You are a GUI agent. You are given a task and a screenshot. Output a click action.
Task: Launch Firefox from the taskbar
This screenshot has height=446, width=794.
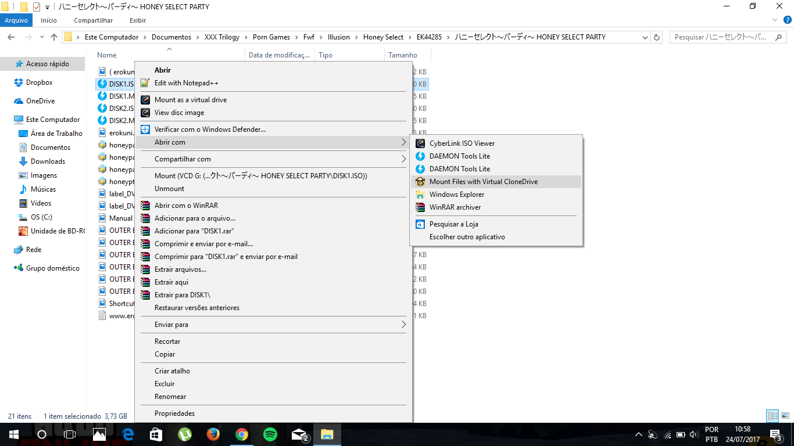tap(213, 434)
